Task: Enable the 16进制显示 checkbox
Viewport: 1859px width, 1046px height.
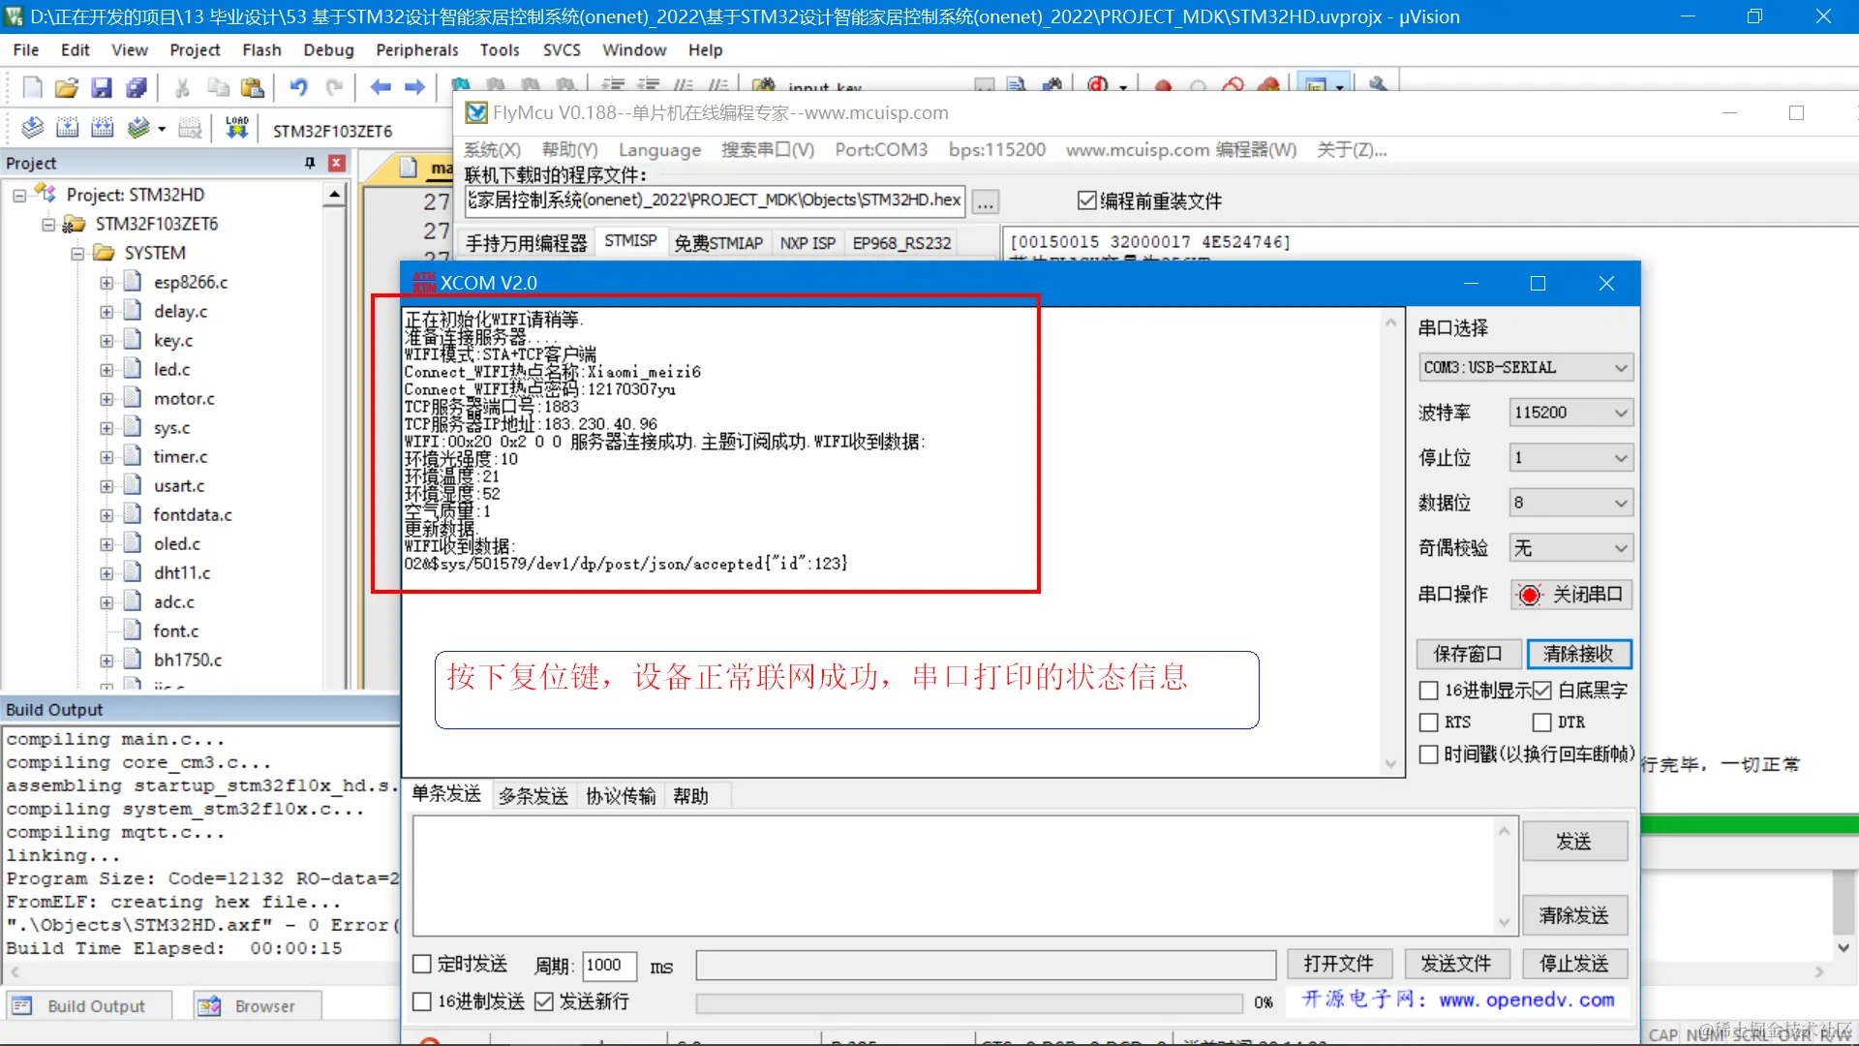Action: (1428, 691)
